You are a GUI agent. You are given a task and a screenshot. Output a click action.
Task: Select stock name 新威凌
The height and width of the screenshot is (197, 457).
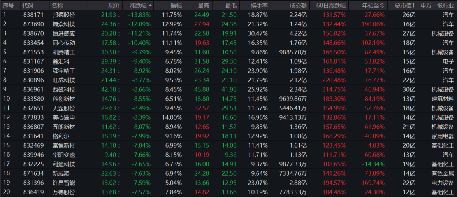coord(61,173)
